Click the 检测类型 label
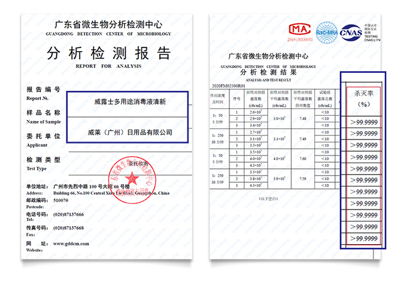This screenshot has width=408, height=285. (43, 159)
